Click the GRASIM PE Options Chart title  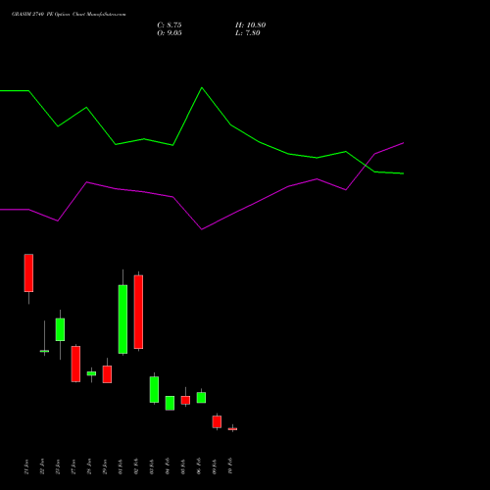[x=69, y=15]
